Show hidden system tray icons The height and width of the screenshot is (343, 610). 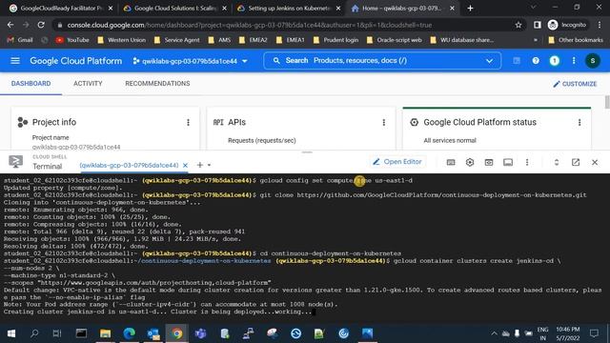(494, 333)
